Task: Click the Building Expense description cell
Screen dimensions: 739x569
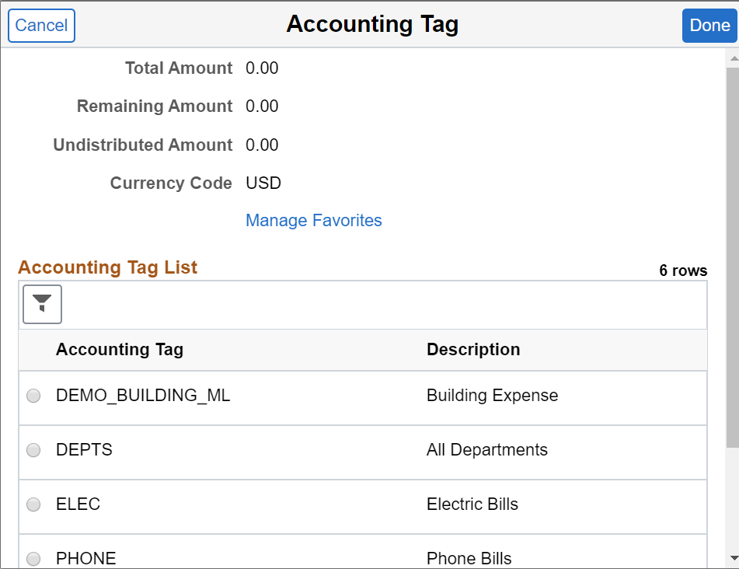Action: pyautogui.click(x=492, y=396)
